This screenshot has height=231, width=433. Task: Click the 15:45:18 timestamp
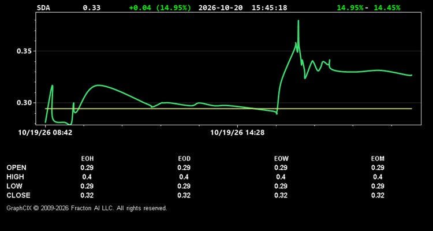[x=269, y=8]
